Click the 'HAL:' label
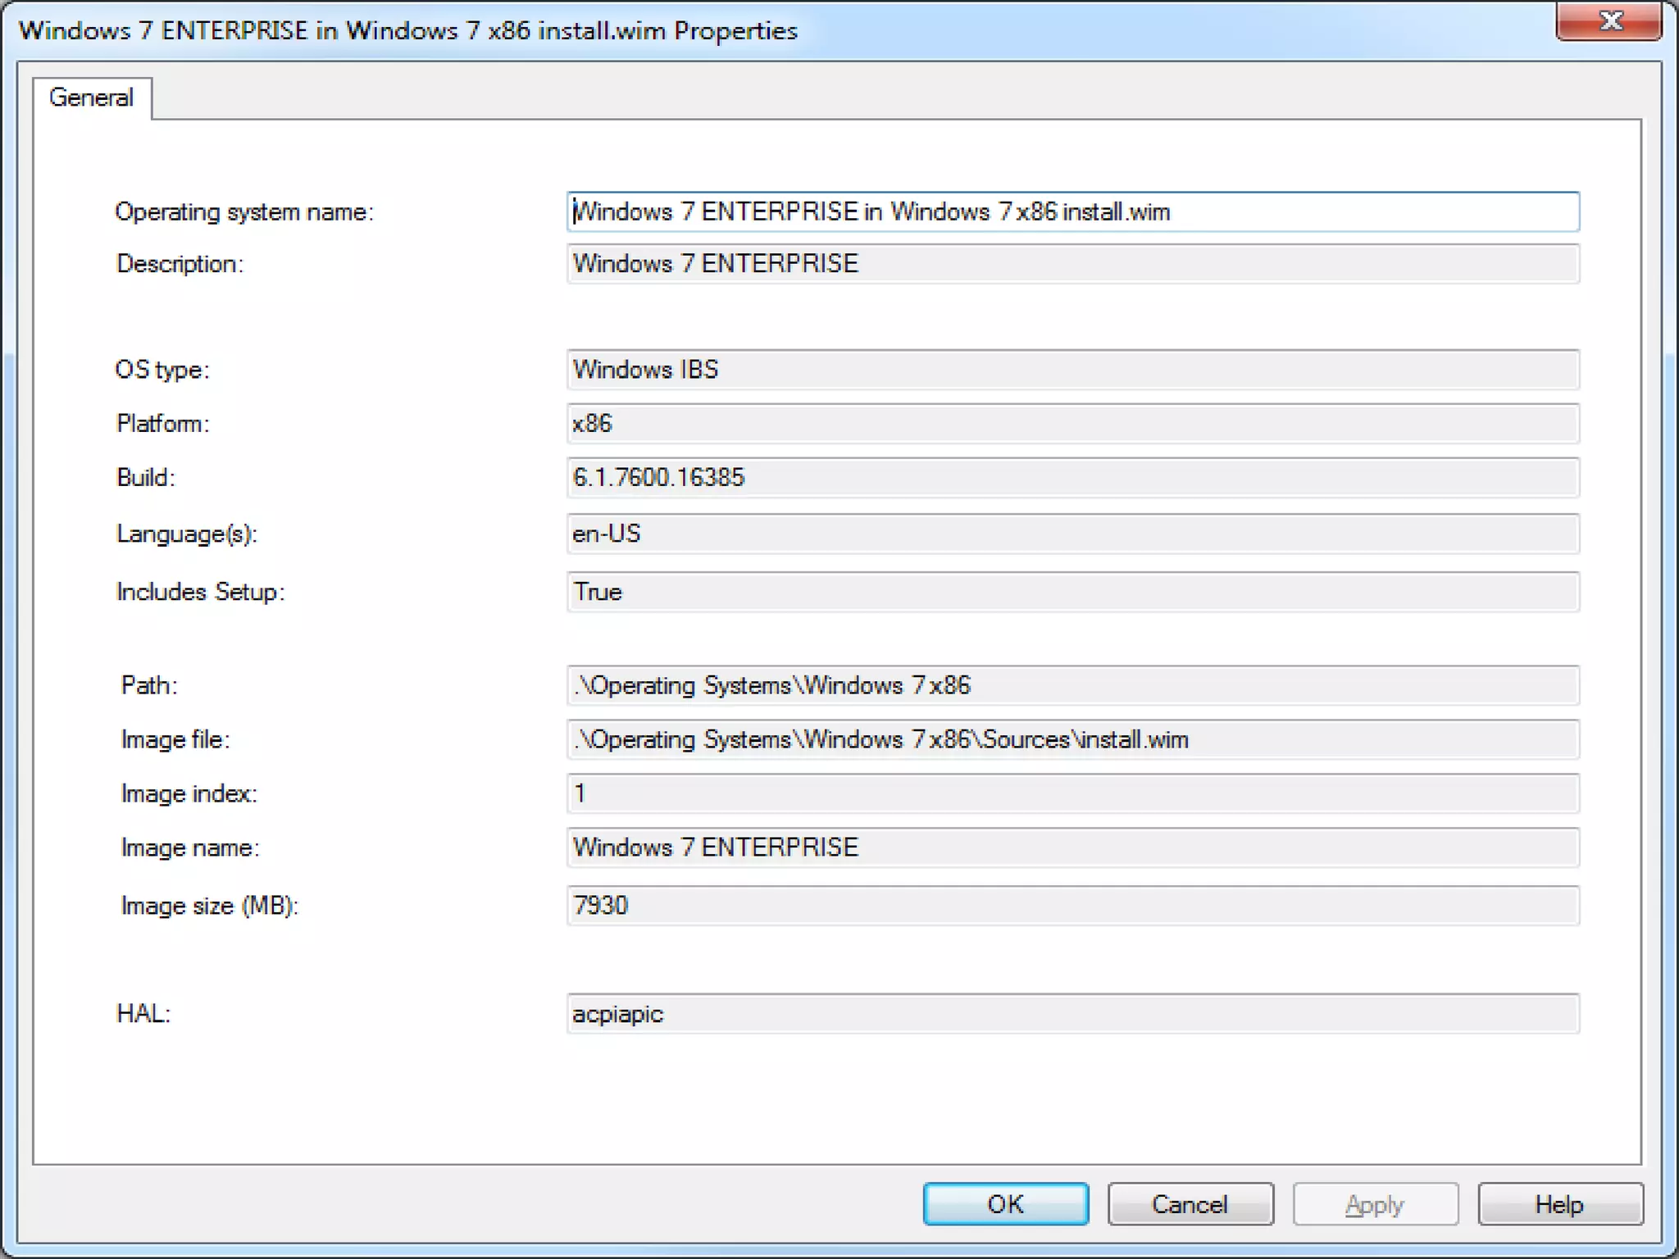1679x1259 pixels. [143, 1014]
